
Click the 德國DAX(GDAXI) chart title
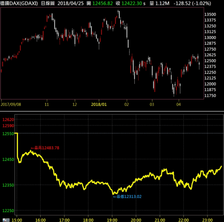[x=17, y=3]
